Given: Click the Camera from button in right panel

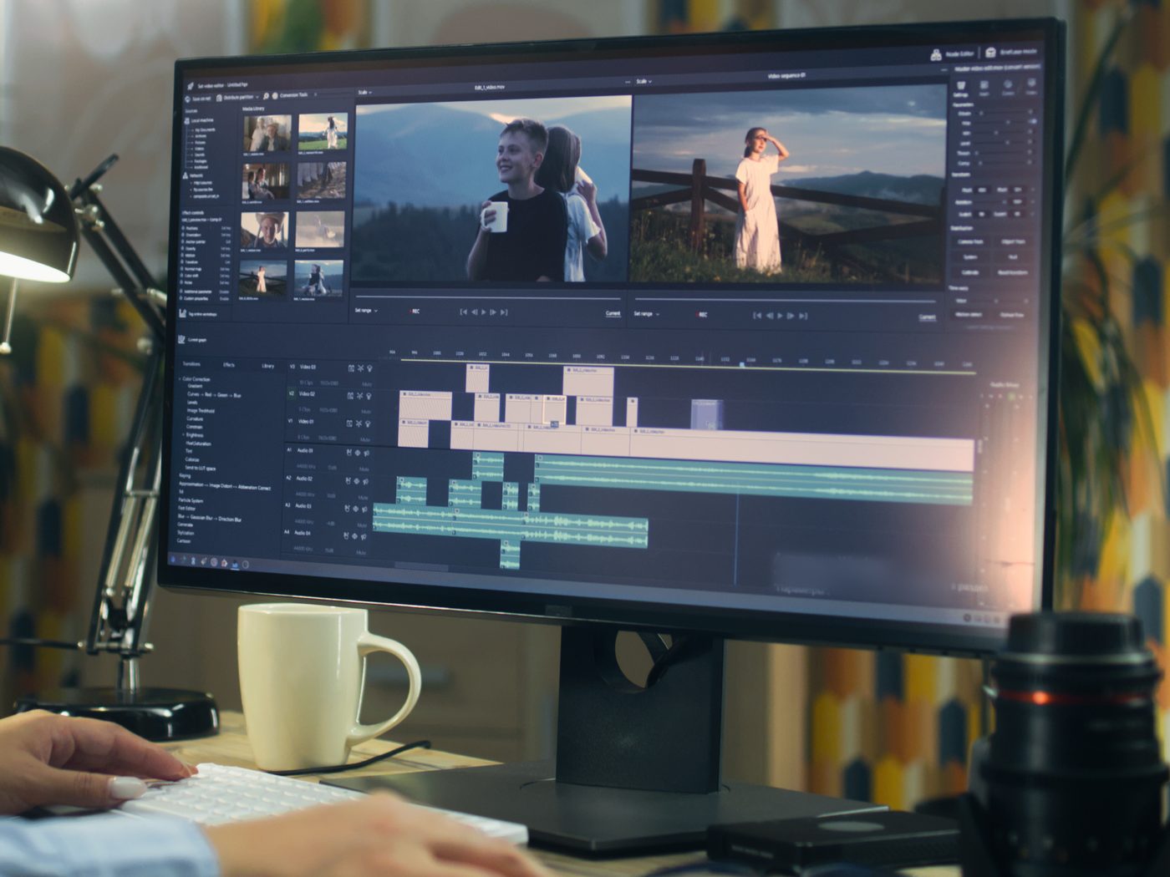Looking at the screenshot, I should pyautogui.click(x=970, y=241).
